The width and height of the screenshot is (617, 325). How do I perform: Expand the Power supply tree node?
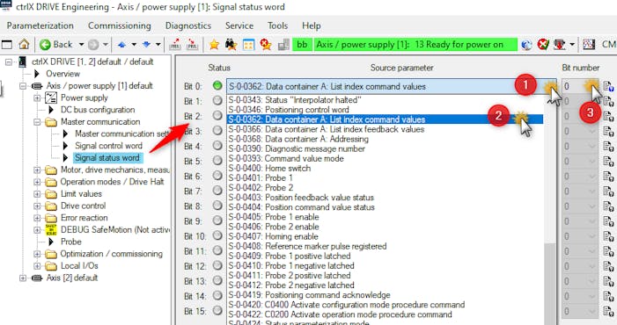[x=37, y=97]
